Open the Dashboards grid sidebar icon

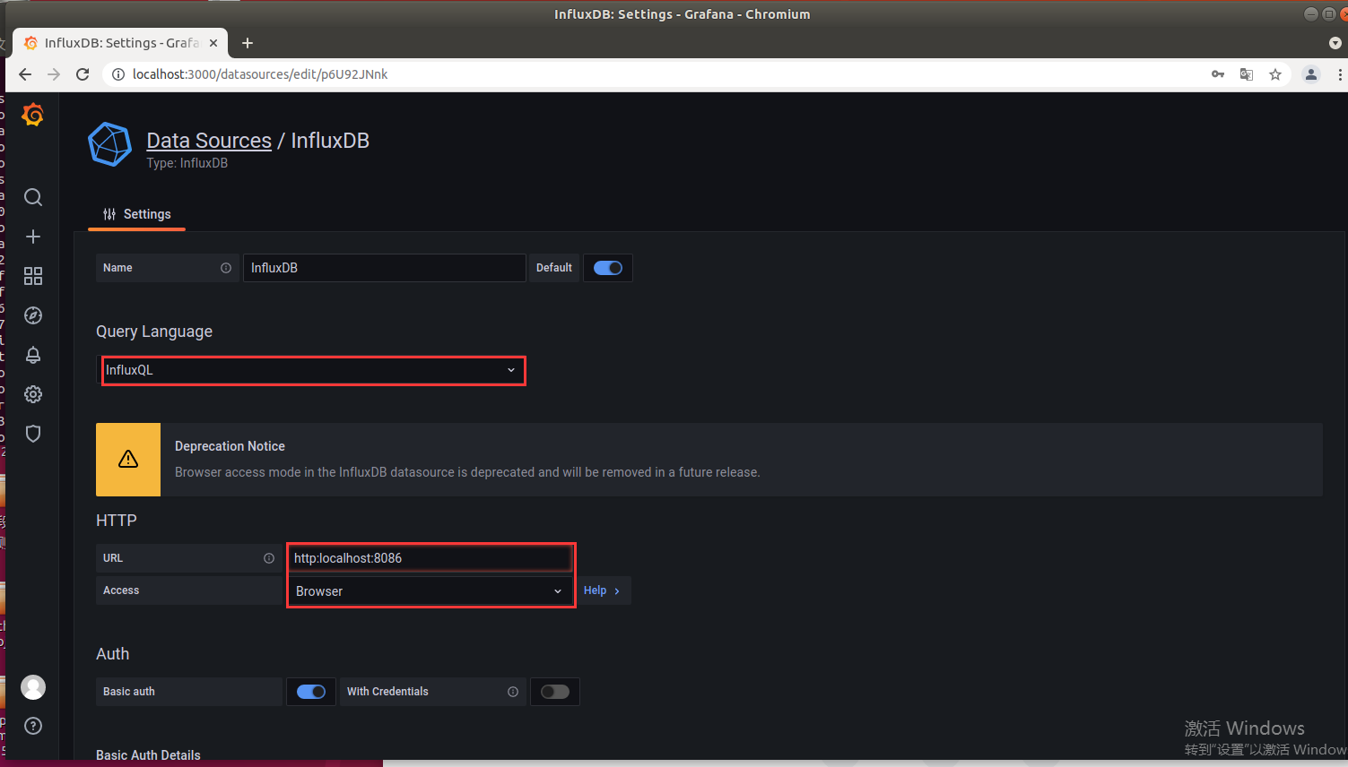coord(33,276)
